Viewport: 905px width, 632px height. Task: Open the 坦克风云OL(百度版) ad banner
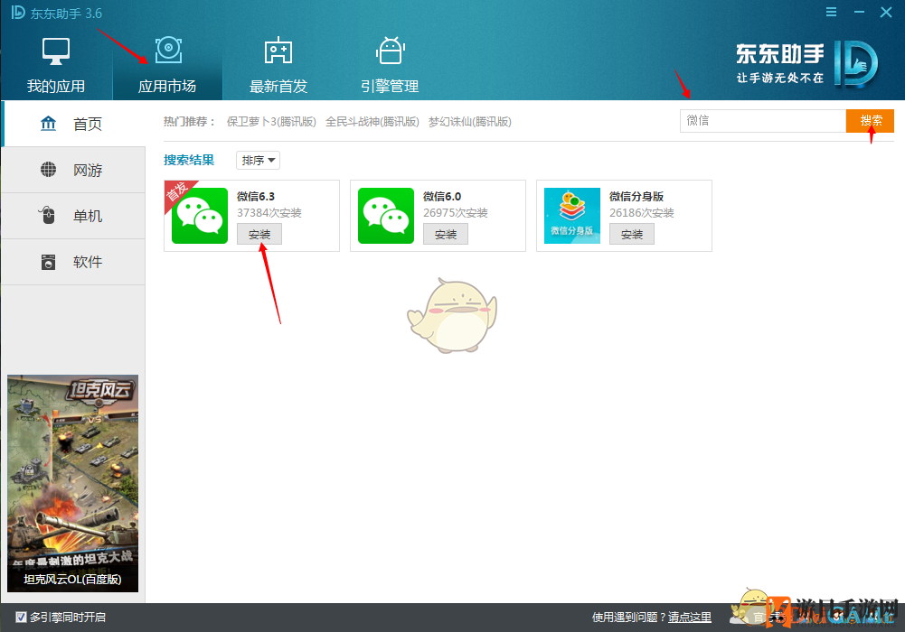[72, 483]
